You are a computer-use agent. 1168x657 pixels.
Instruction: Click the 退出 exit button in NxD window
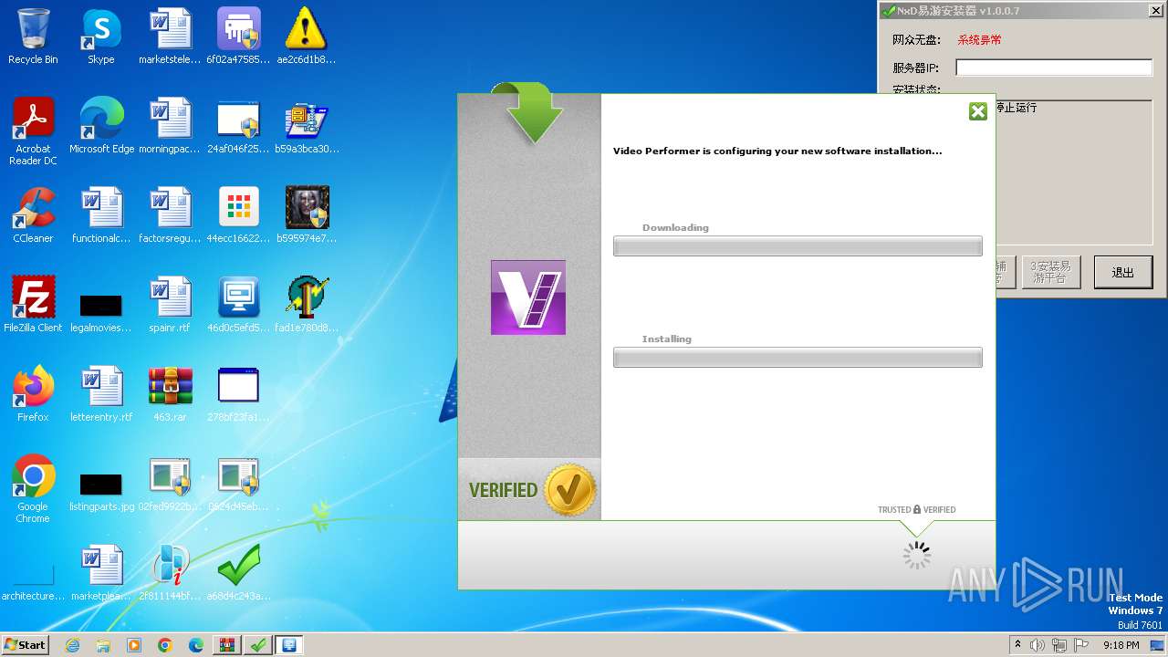(x=1122, y=272)
